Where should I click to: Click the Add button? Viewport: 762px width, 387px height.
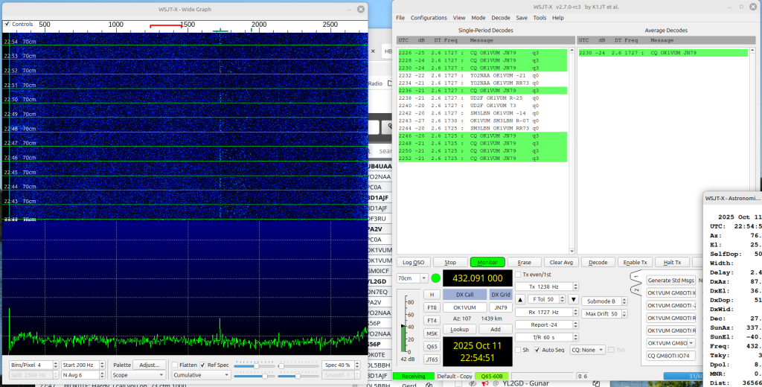point(495,329)
